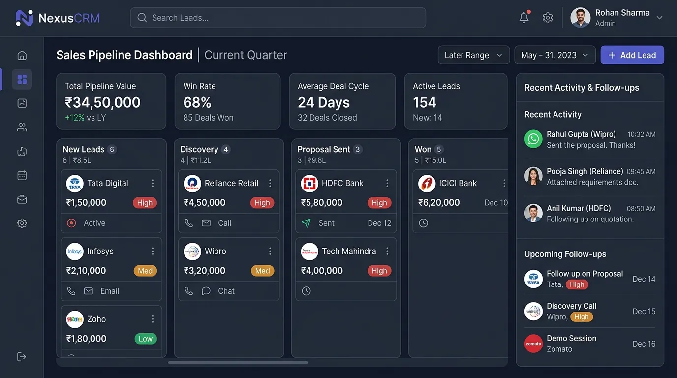The width and height of the screenshot is (677, 378).
Task: Open the notifications bell
Action: coord(524,18)
